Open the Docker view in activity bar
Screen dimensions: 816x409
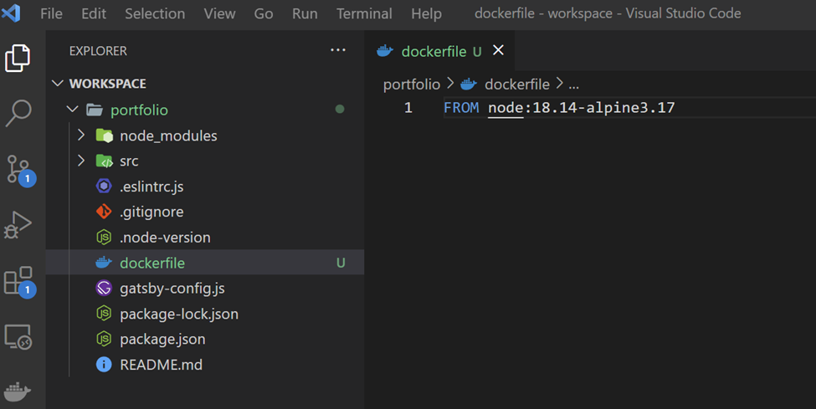coord(18,391)
